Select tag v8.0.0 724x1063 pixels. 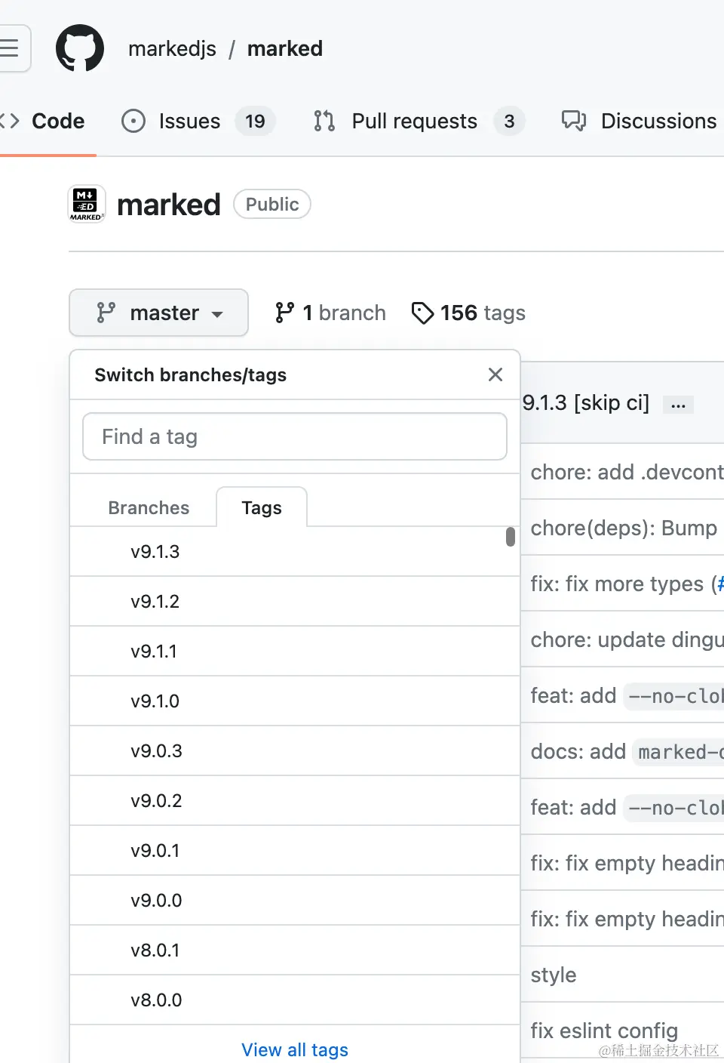(x=295, y=1000)
